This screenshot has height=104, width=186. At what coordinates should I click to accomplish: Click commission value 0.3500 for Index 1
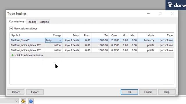pos(115,45)
